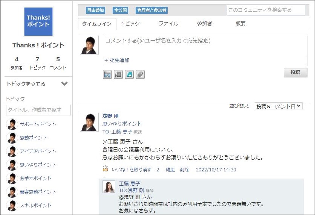
Task: Click the avatar beside スキルポイント topic
Action: [12, 205]
